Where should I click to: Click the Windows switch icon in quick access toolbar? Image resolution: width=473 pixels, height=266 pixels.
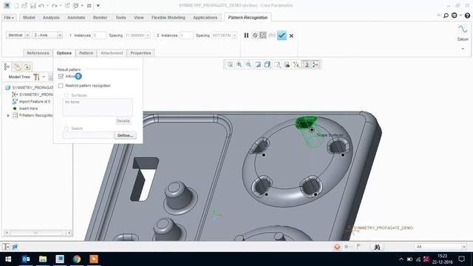[x=76, y=5]
